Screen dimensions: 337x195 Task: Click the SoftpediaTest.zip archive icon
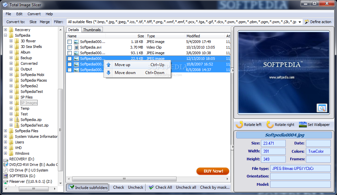(x=17, y=125)
